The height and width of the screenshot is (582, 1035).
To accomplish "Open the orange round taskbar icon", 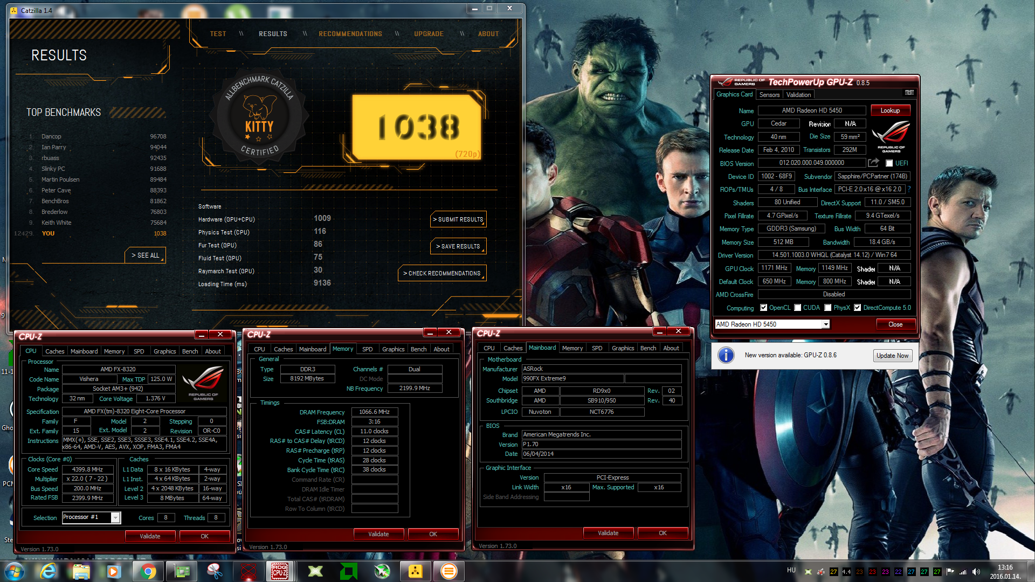I will (x=448, y=571).
